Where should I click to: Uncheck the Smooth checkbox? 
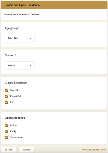click(6, 90)
